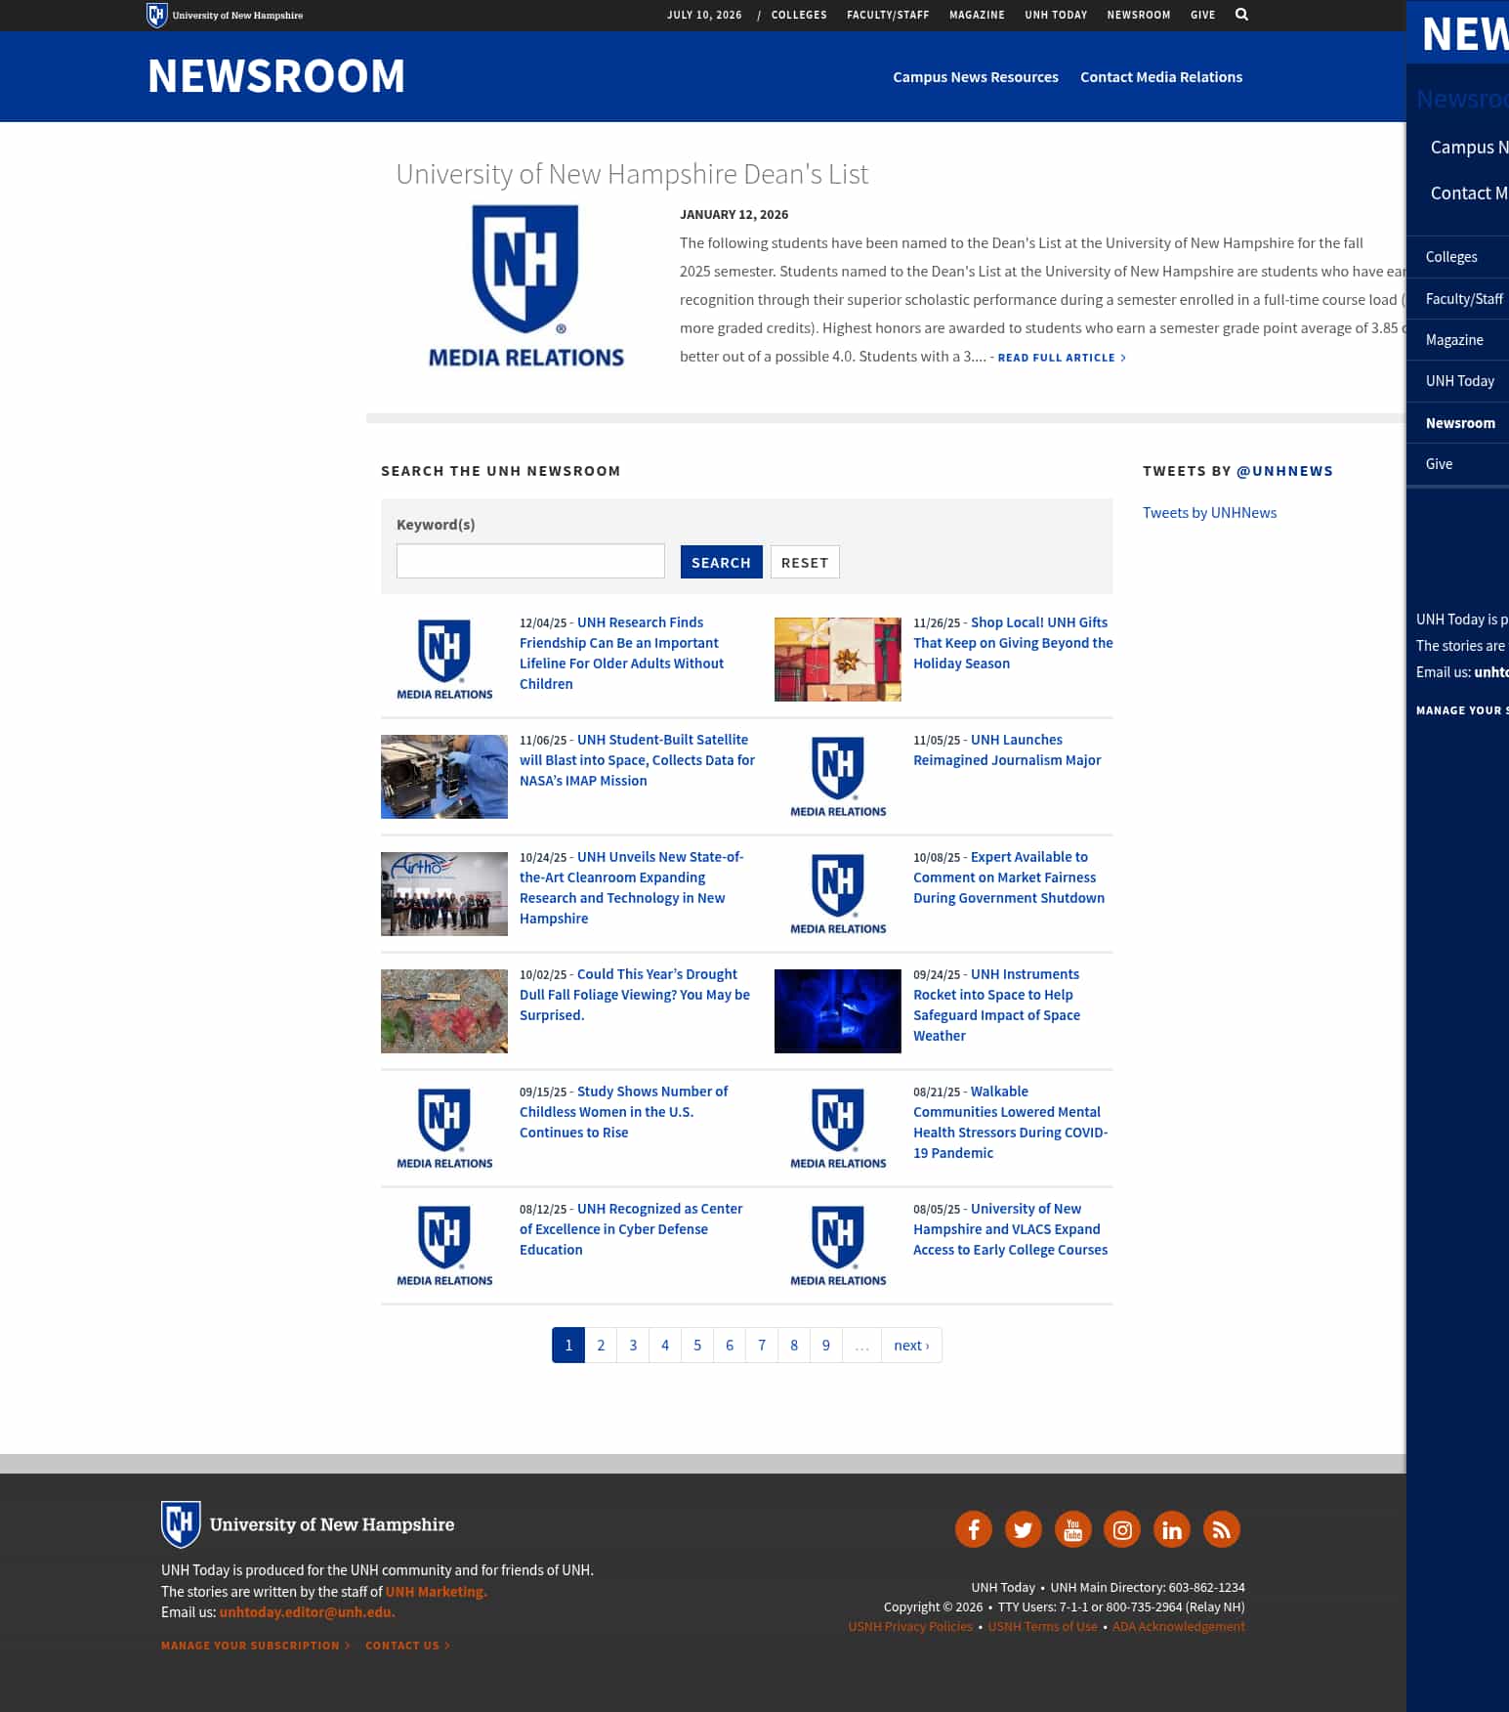Click the next › pagination link
This screenshot has height=1712, width=1509.
(911, 1346)
